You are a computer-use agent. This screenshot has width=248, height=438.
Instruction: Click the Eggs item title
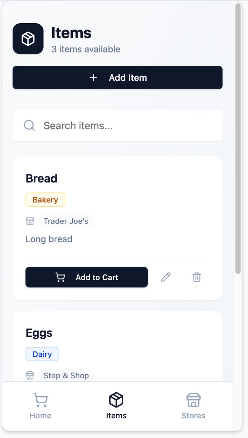pyautogui.click(x=39, y=333)
